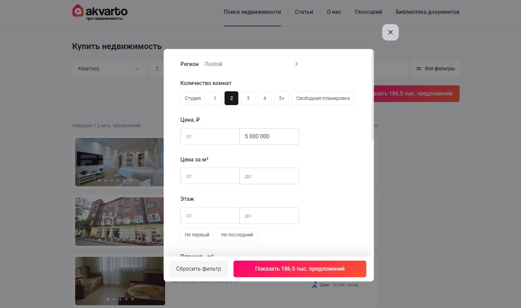The width and height of the screenshot is (521, 308).
Task: Select 5+ rooms option
Action: pyautogui.click(x=281, y=98)
